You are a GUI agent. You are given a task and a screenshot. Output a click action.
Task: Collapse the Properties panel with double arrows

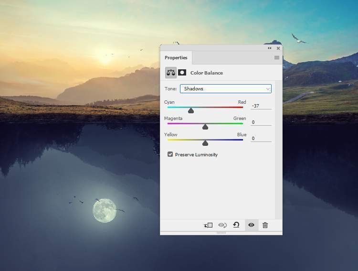(x=269, y=48)
